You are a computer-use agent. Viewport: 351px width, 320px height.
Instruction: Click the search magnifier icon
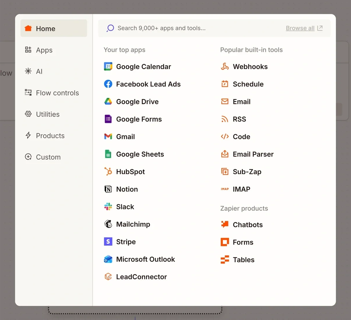click(110, 28)
